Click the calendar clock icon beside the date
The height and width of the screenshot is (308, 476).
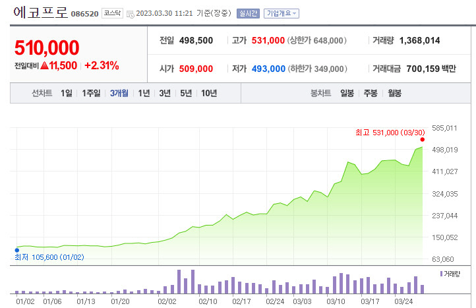131,15
